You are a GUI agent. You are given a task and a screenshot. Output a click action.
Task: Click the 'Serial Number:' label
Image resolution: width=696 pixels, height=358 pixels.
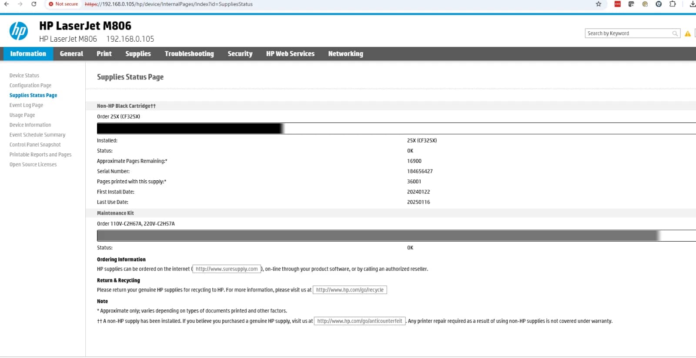pos(113,172)
